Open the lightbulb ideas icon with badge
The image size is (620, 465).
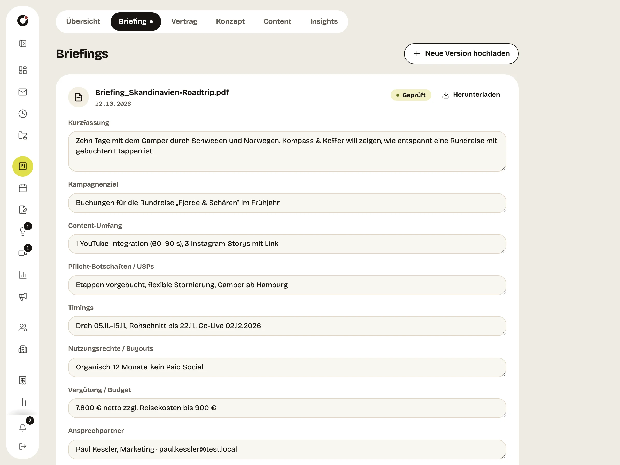(23, 231)
